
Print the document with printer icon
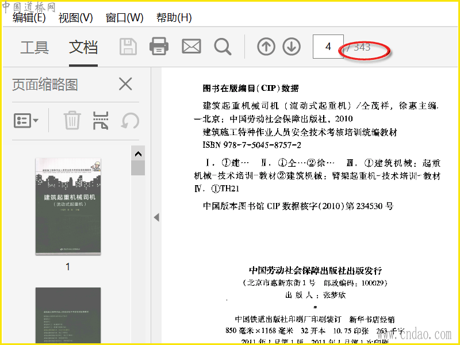pos(159,47)
